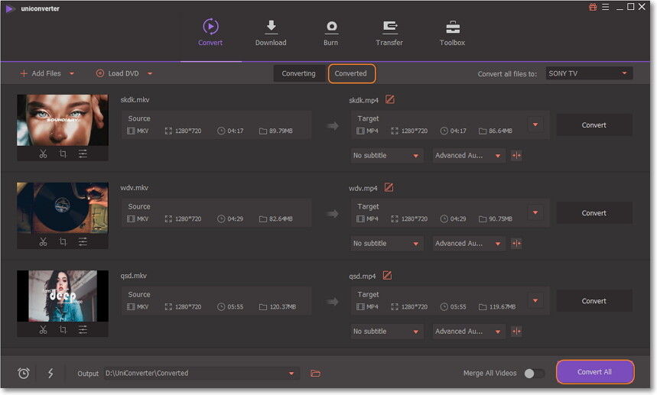This screenshot has height=395, width=657.
Task: Toggle the Merge All Videos switch
Action: click(534, 374)
